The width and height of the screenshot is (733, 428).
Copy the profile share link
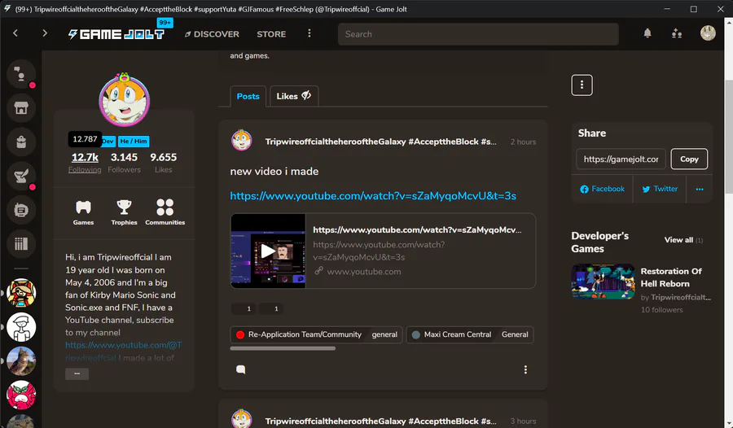[x=689, y=159]
